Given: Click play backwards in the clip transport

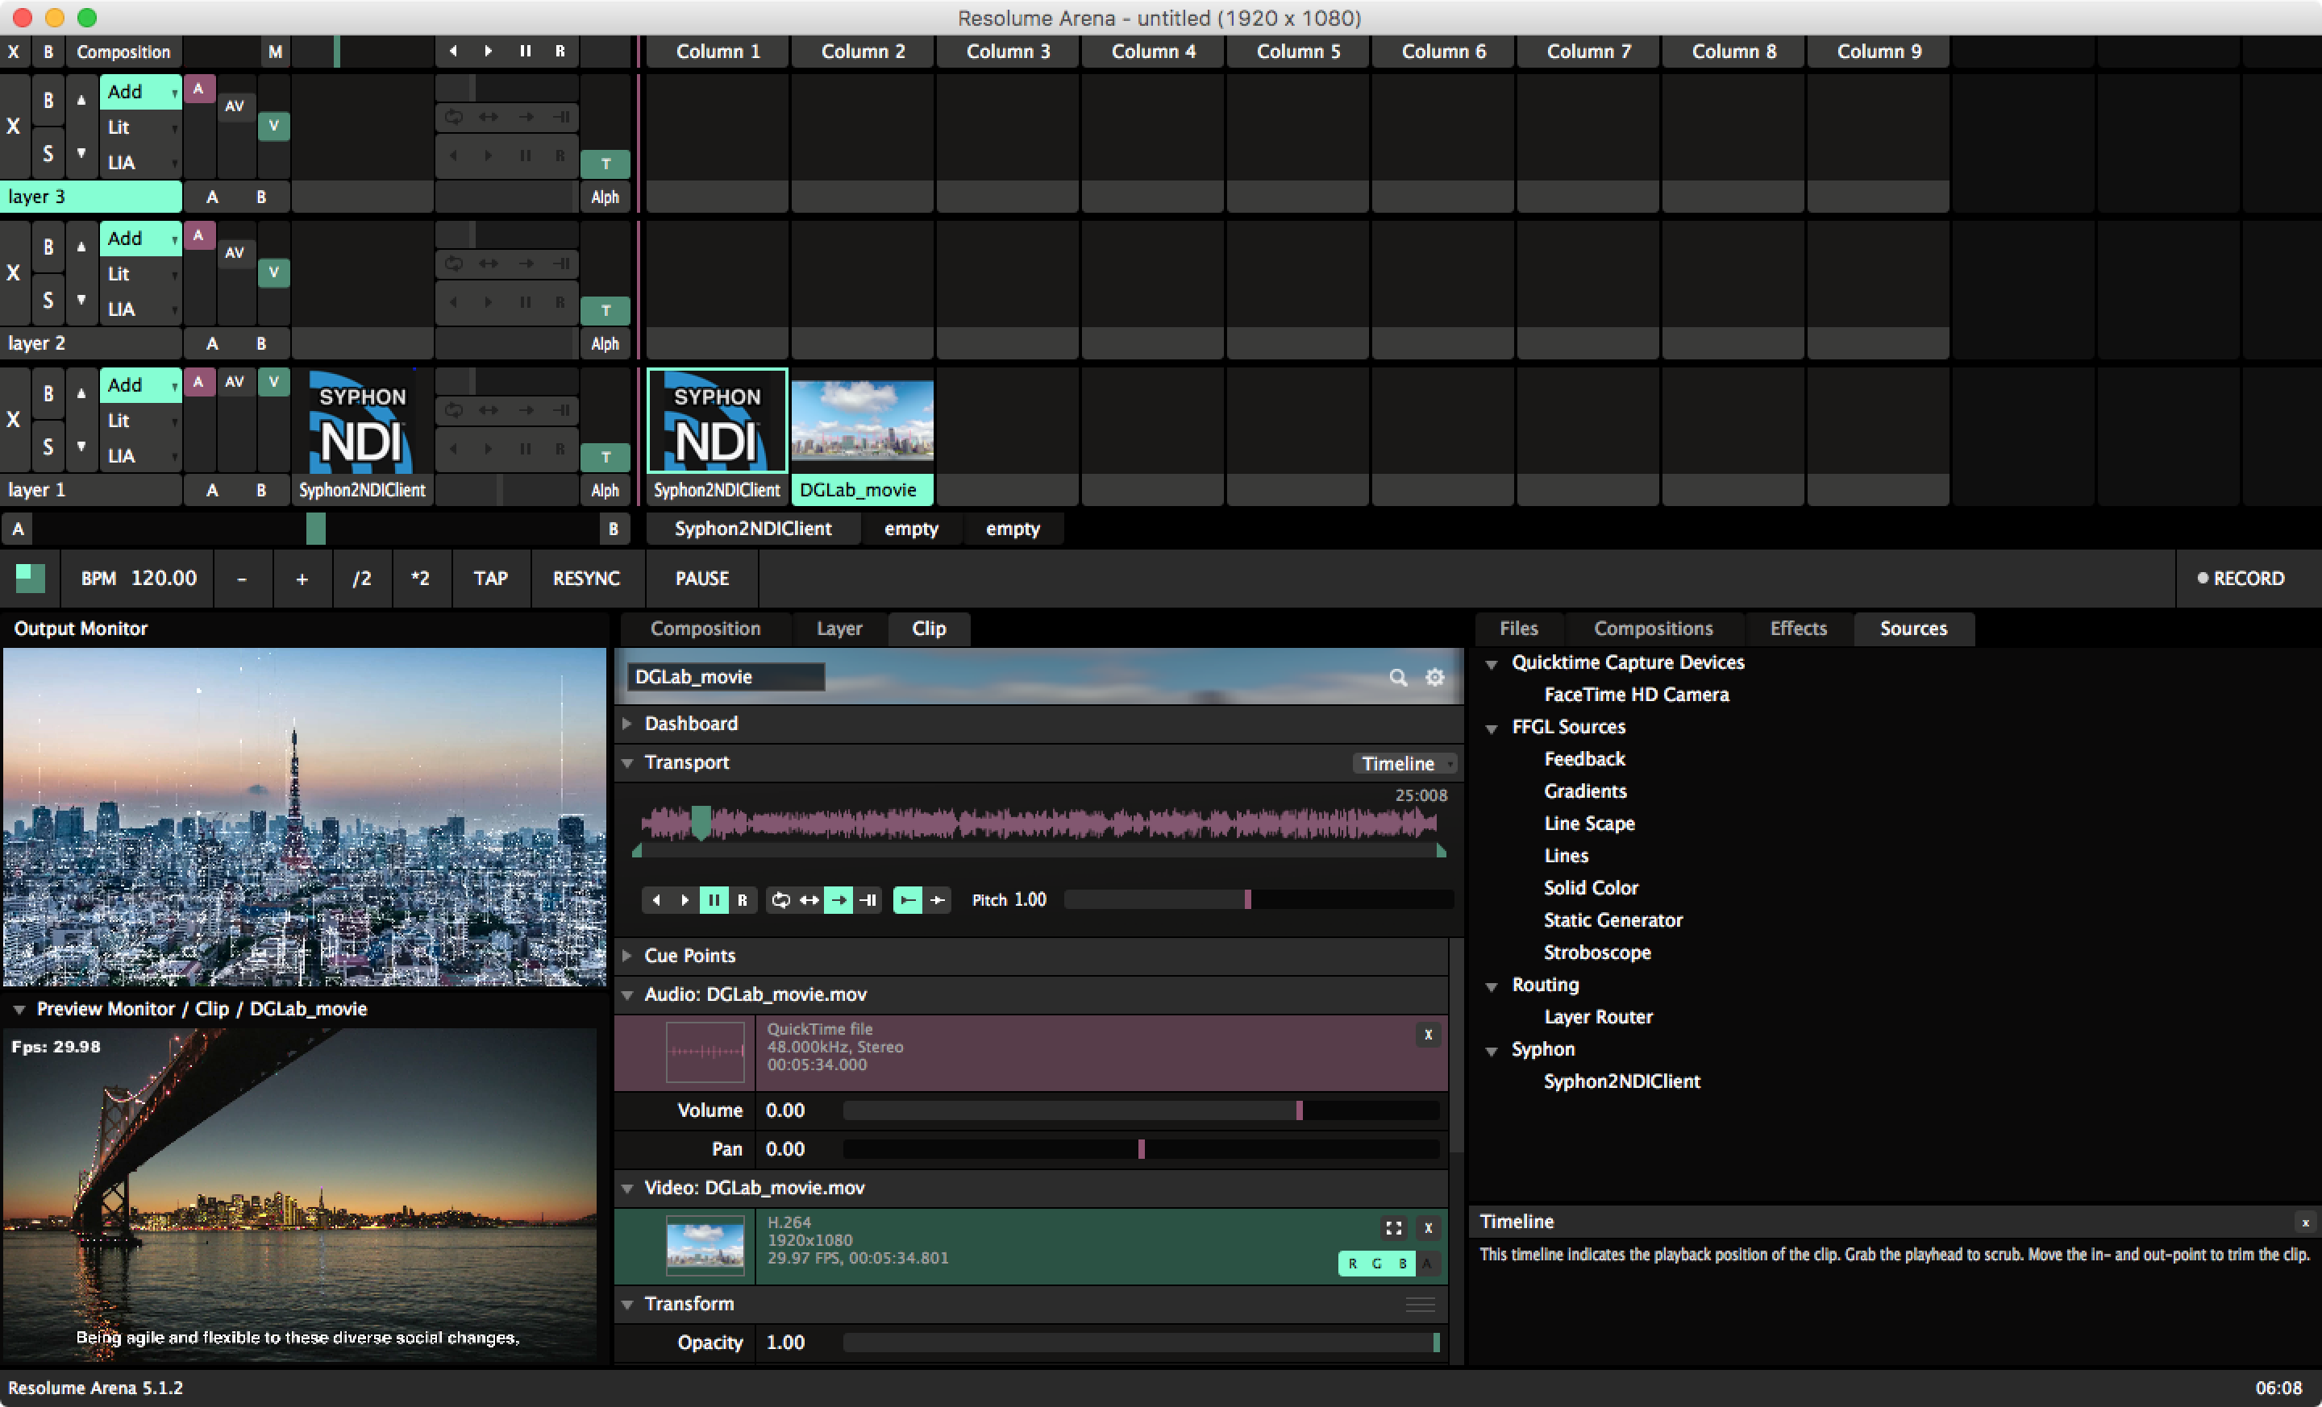Looking at the screenshot, I should (656, 900).
